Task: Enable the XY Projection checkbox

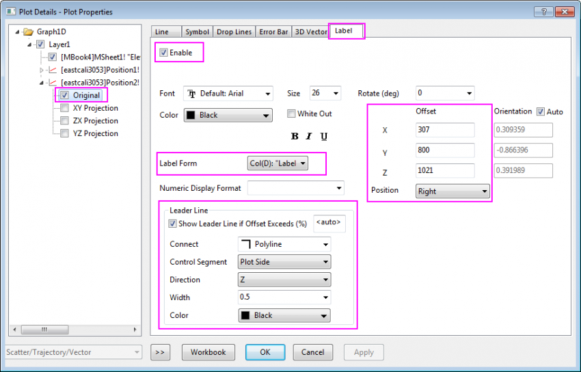Action: click(64, 108)
